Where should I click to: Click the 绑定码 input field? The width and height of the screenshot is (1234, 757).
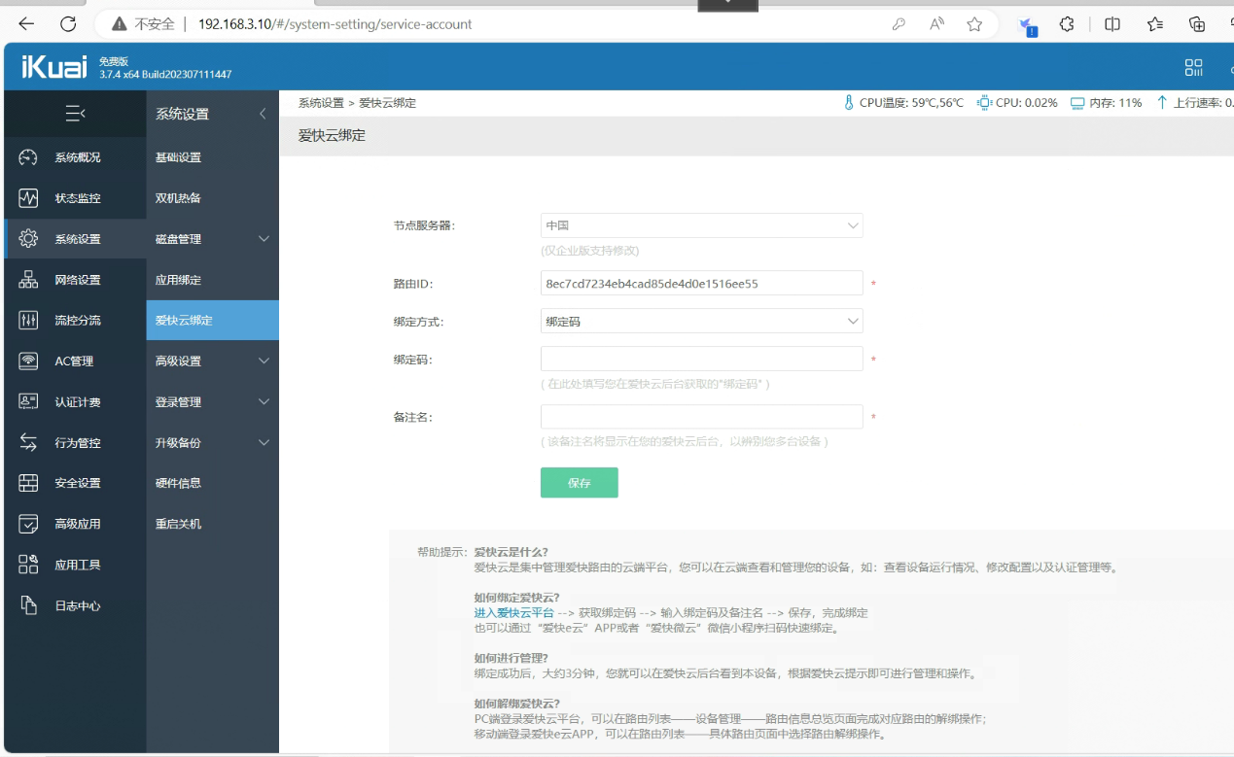[x=701, y=359]
